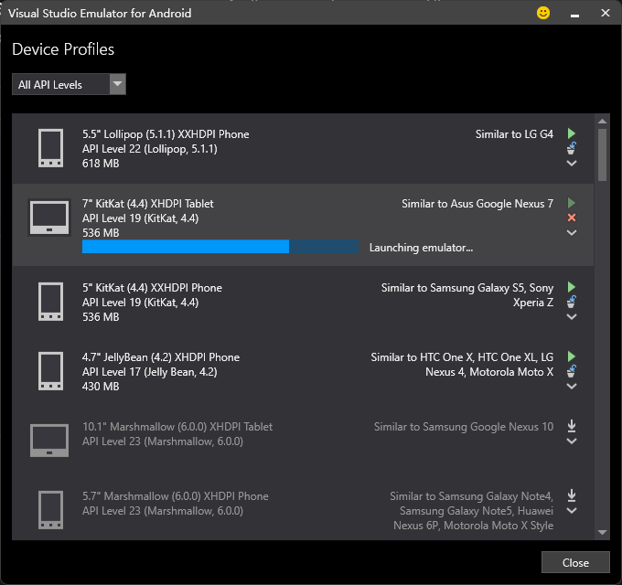Click the smiley feedback icon
The image size is (622, 585).
click(543, 13)
